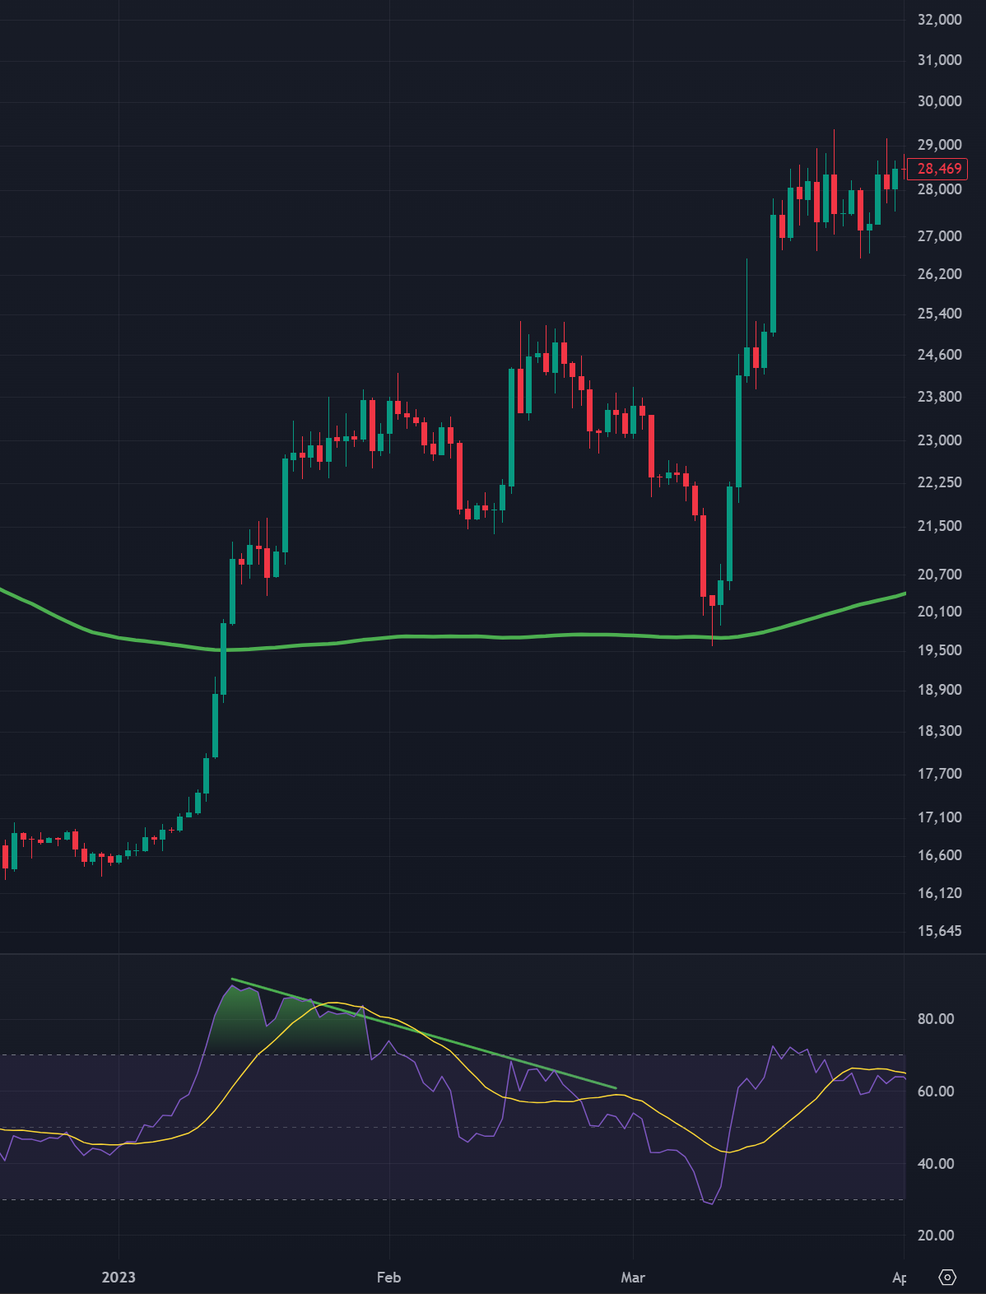Click the 16,120 price axis label
This screenshot has height=1294, width=986.
coord(939,893)
